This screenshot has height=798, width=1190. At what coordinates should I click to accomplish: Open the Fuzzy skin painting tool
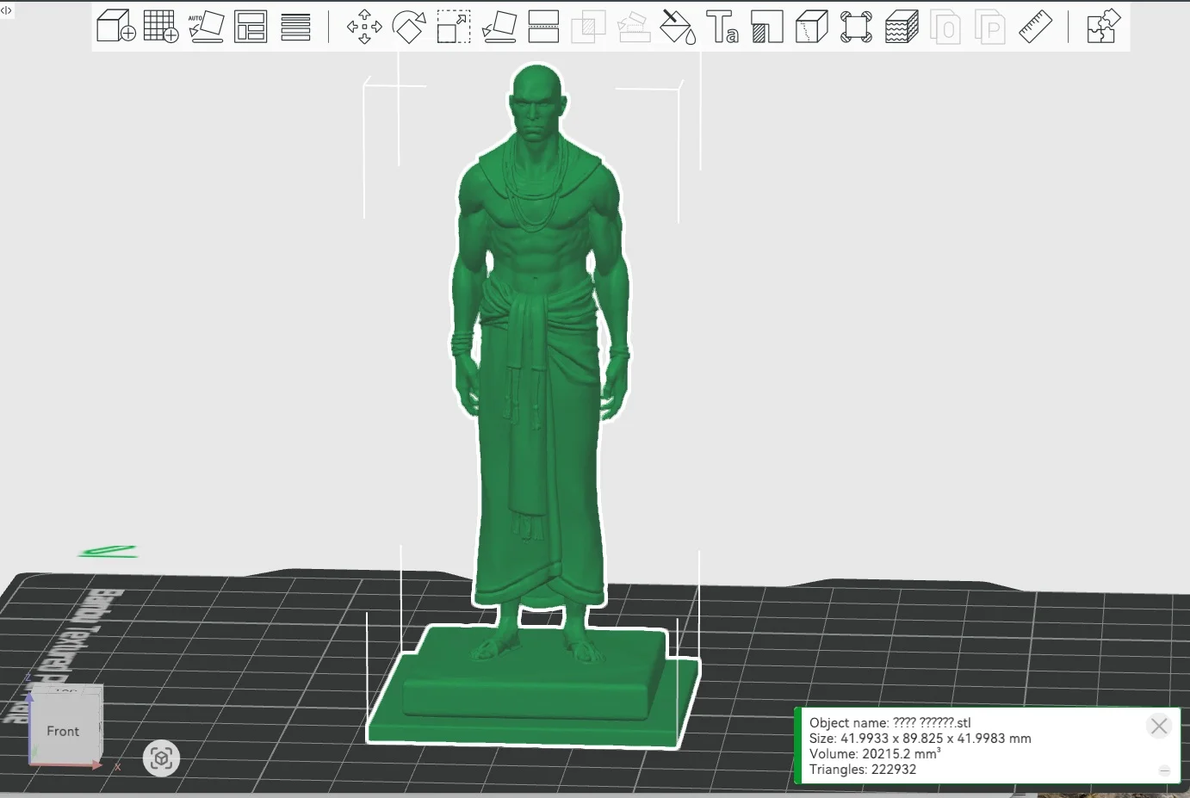point(901,27)
